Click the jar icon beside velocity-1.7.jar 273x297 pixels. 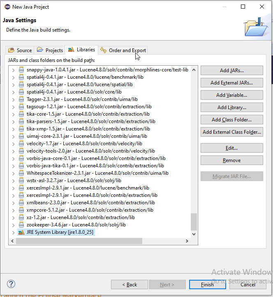tap(21, 144)
